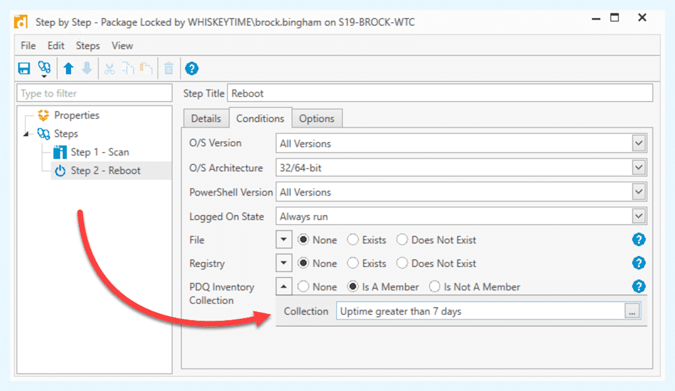The image size is (675, 391).
Task: Select Step 1 - Scan in tree
Action: click(x=100, y=152)
